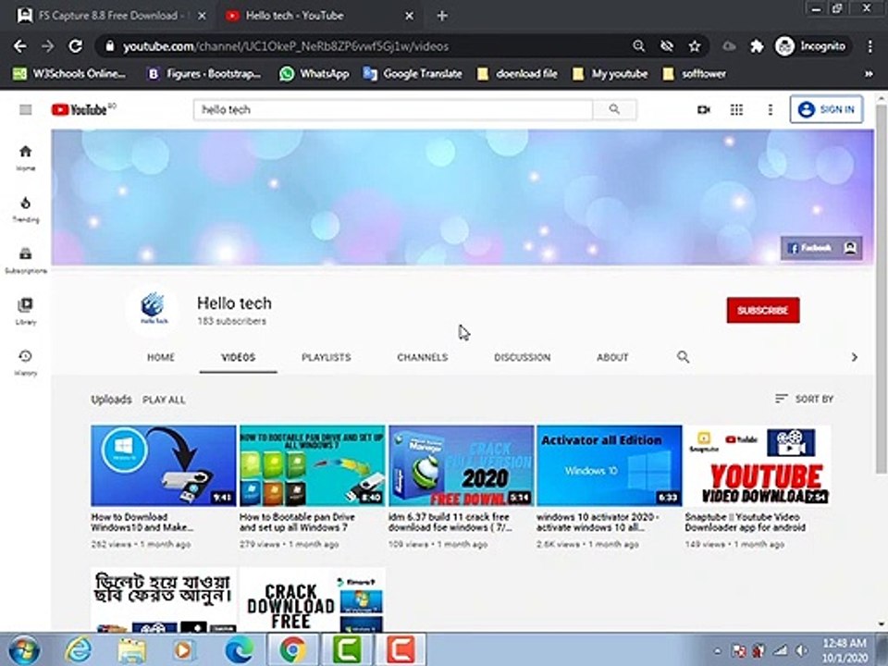
Task: Open the YouTube apps grid icon
Action: click(x=736, y=109)
